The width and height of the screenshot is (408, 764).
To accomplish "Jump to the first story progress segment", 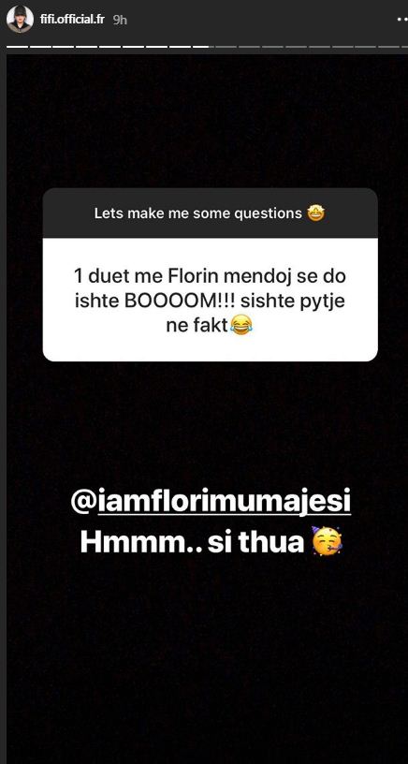I will click(x=18, y=46).
